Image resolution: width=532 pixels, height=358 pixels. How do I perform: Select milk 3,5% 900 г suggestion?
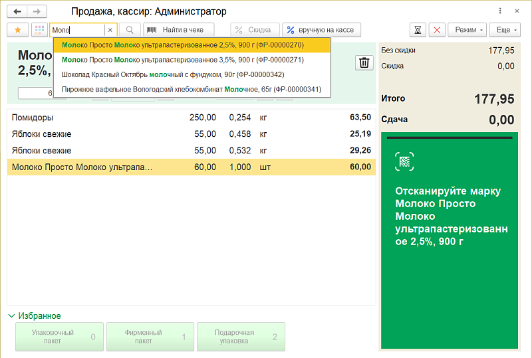pos(182,60)
